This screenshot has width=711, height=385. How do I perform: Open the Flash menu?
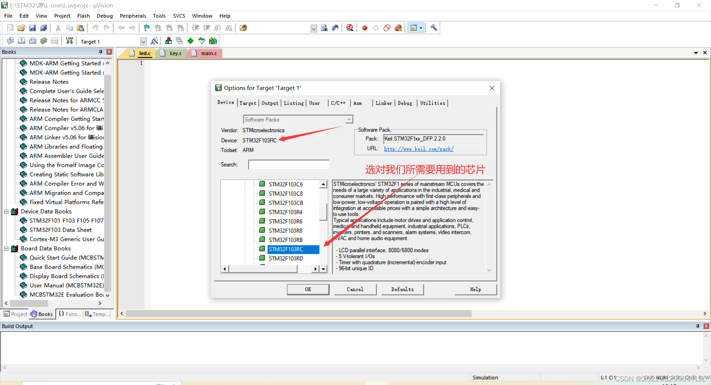[x=83, y=16]
